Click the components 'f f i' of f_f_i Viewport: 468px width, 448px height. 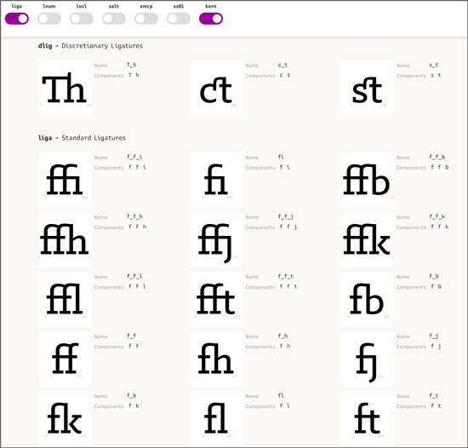[x=137, y=167]
